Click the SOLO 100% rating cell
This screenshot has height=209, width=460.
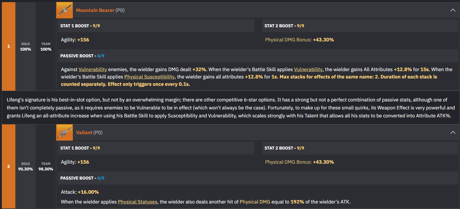click(26, 47)
